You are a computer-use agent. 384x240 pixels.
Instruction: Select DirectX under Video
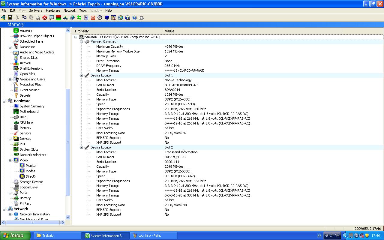[31, 176]
